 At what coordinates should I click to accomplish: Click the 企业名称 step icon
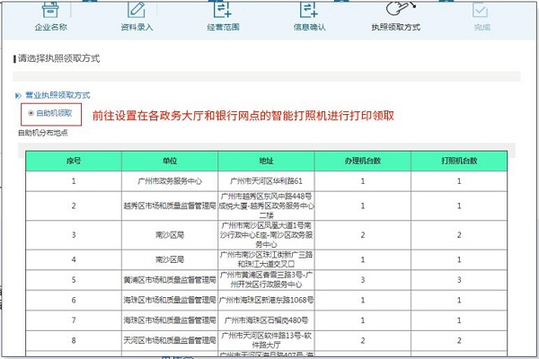[50, 9]
